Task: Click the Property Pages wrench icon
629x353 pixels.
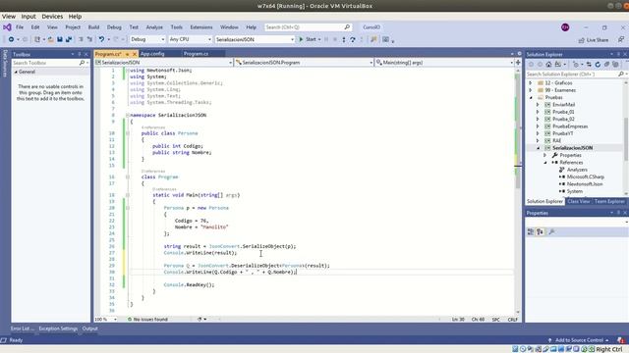Action: pos(552,231)
